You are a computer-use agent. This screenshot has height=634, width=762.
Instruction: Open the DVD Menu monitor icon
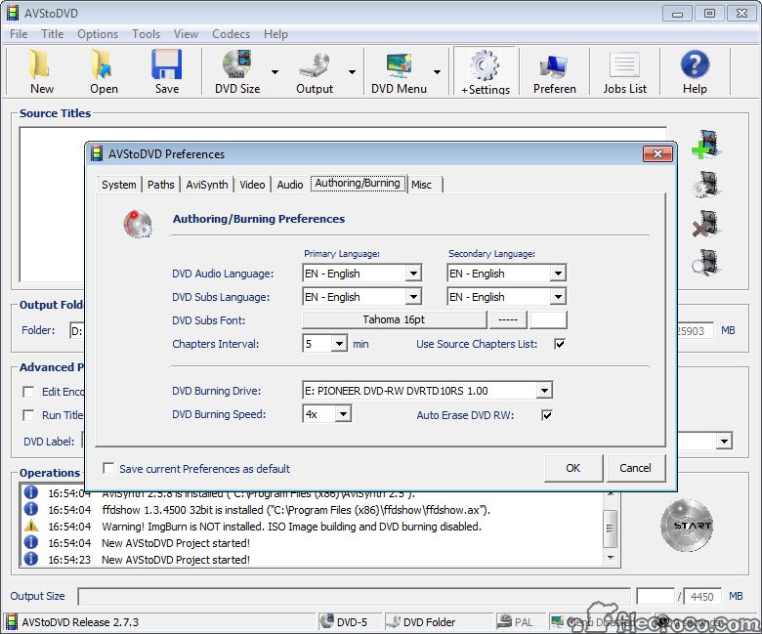click(x=399, y=65)
